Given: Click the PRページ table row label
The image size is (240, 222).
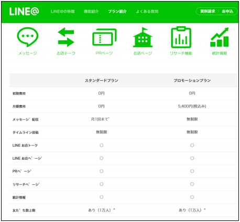Looking at the screenshot, I should click(22, 171).
